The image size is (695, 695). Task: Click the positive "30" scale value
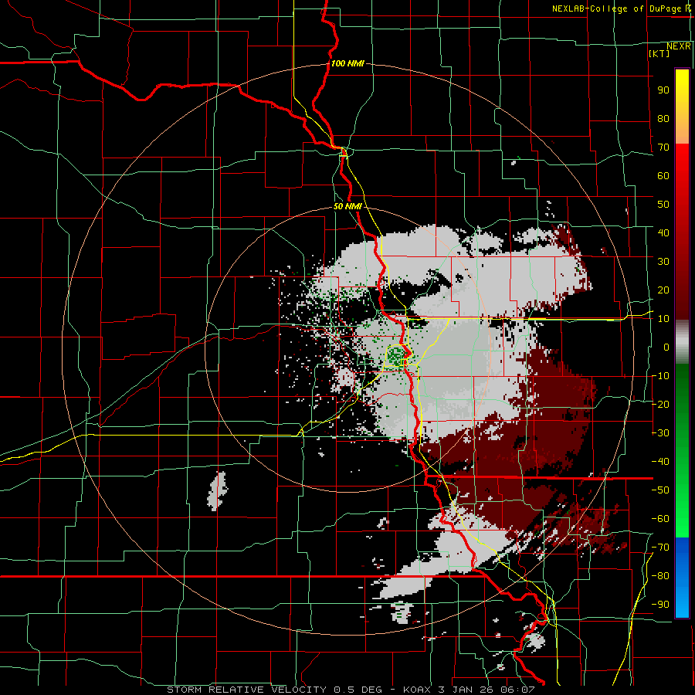click(663, 262)
